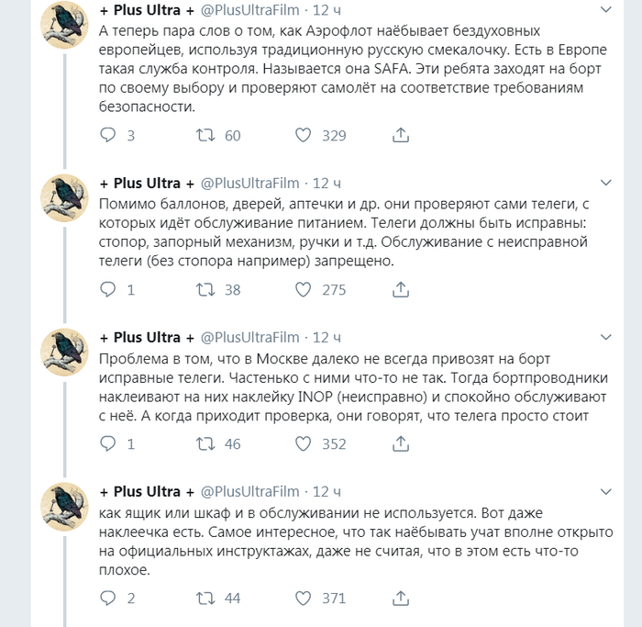Viewport: 642px width, 627px height.
Task: Share the first tweet via upload icon
Action: [x=400, y=136]
